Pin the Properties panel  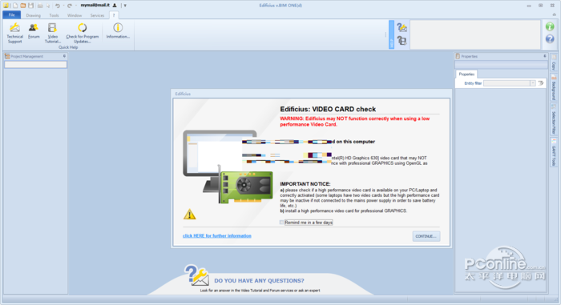point(544,56)
